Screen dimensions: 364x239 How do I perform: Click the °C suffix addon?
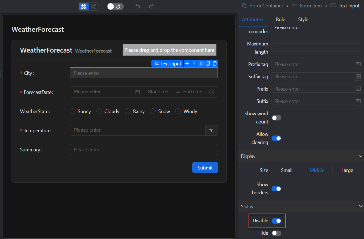click(212, 130)
